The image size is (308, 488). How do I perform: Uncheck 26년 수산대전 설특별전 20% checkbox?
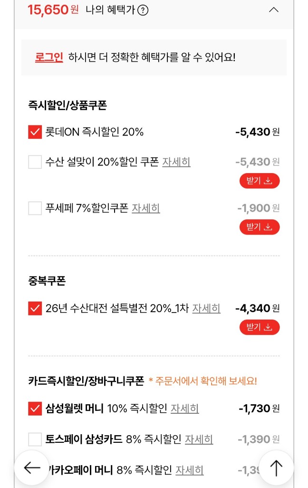[x=35, y=308]
